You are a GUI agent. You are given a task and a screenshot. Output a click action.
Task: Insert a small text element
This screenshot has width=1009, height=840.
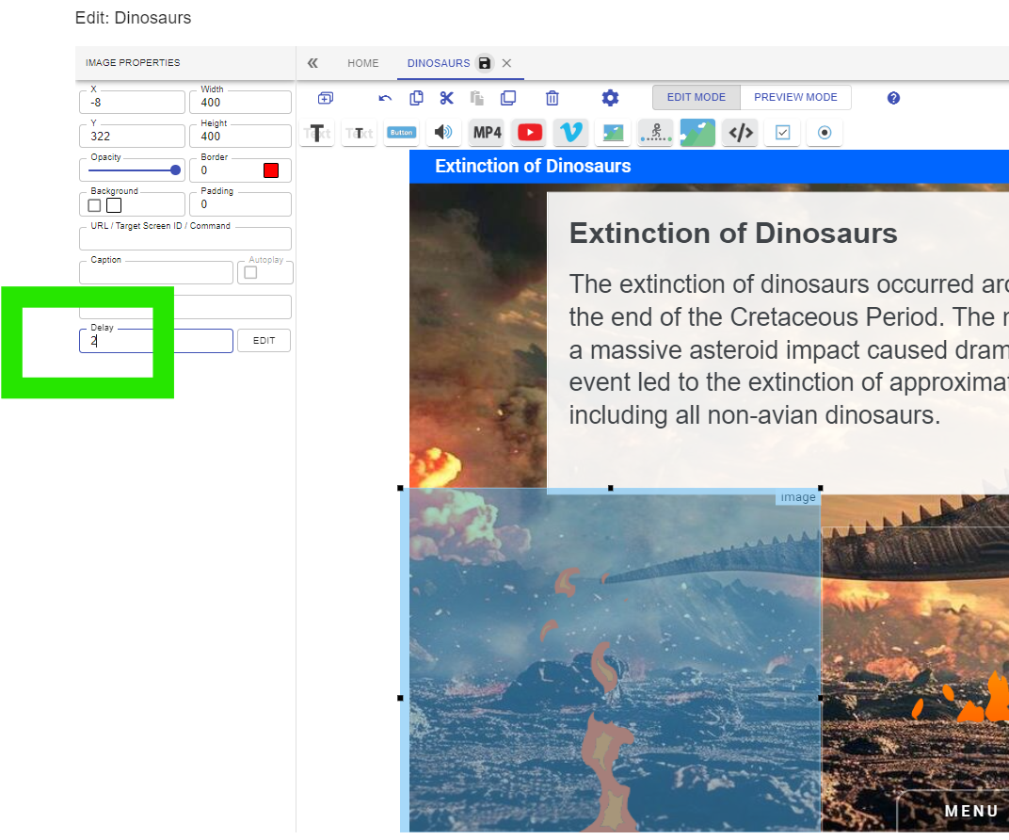(x=359, y=133)
